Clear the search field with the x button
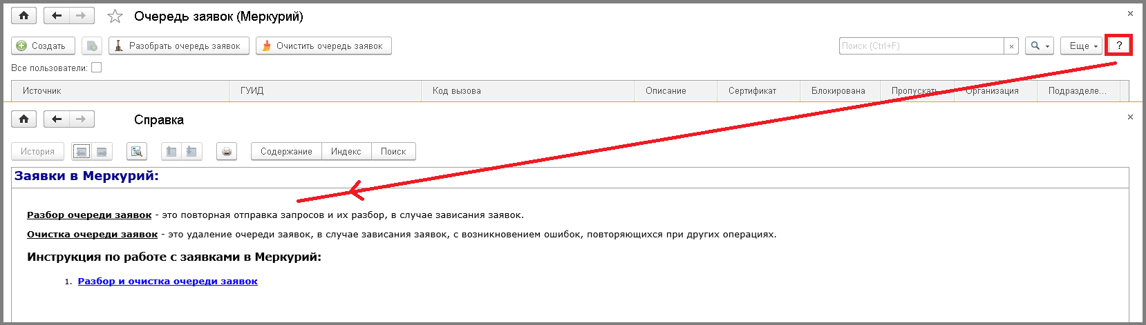 1011,46
